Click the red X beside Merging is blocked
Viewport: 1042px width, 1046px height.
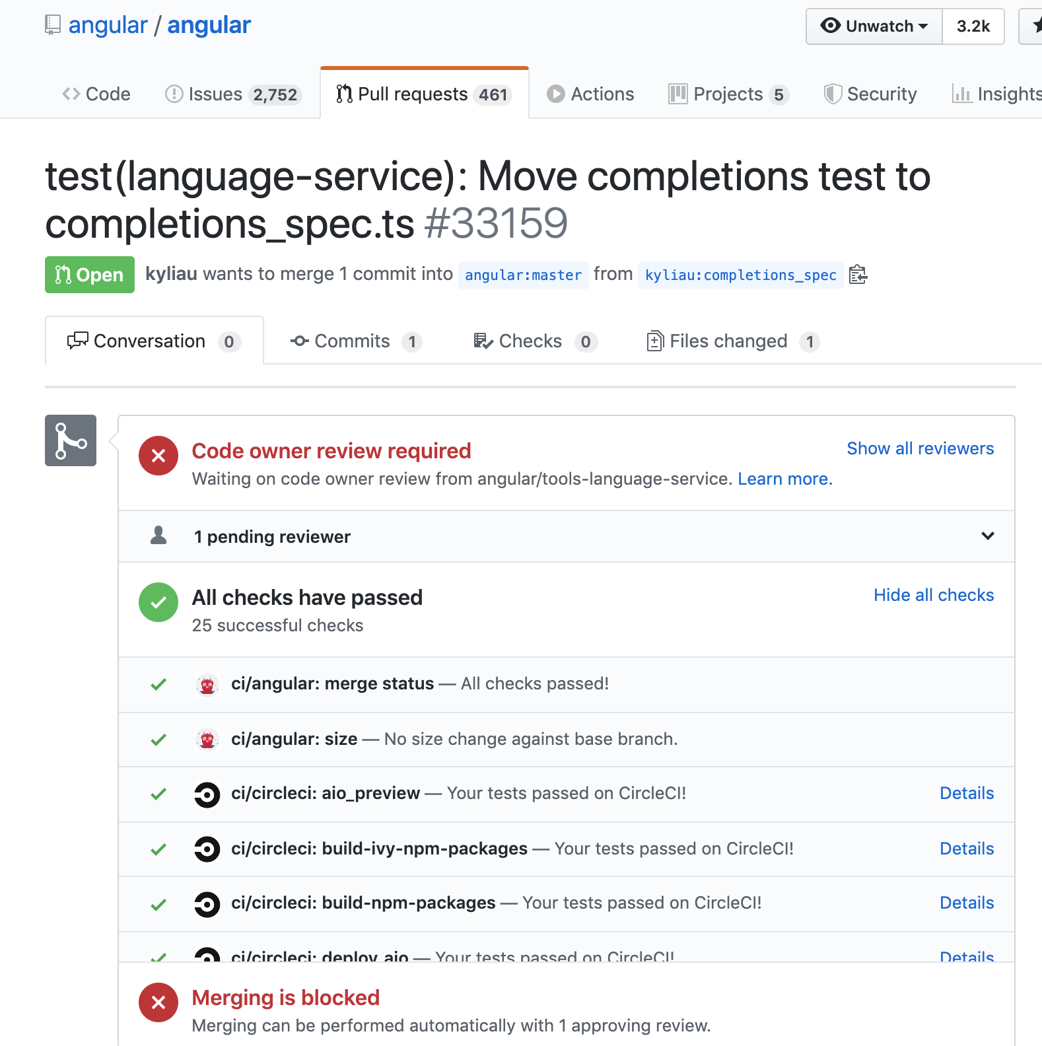pos(158,1002)
